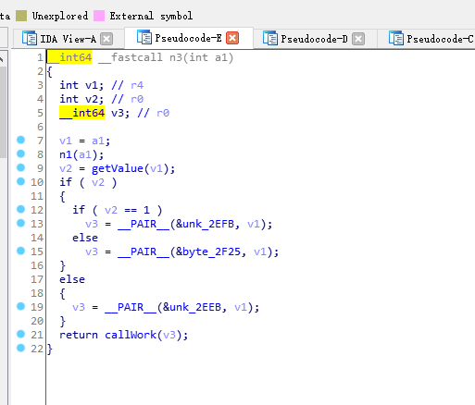Click 'v2 == 1' condition on line 12
The image size is (475, 405).
point(127,210)
